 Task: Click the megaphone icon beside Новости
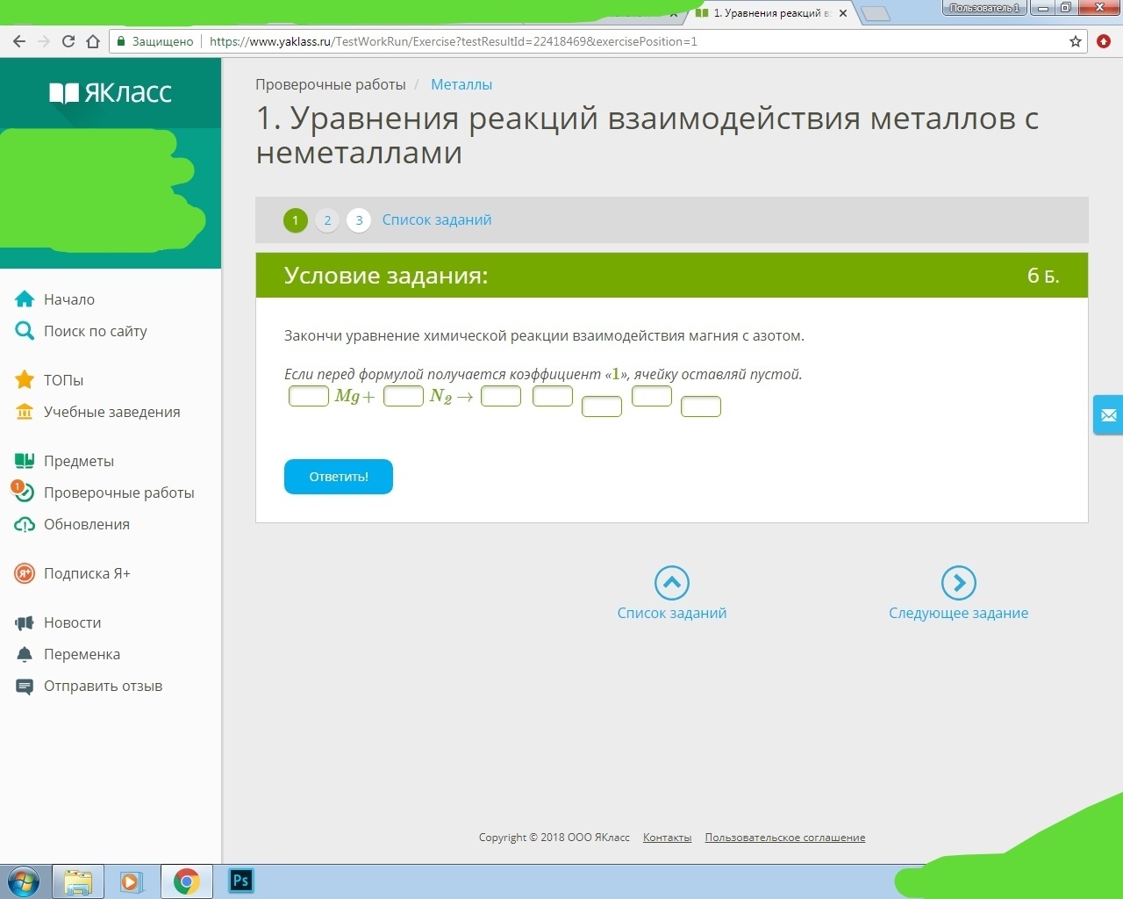25,622
